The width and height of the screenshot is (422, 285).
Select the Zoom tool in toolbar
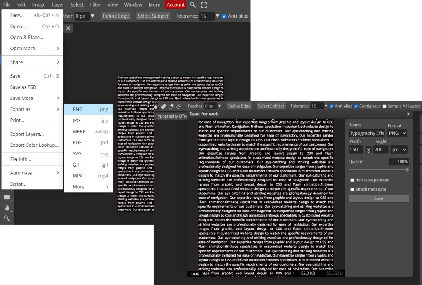point(7,218)
